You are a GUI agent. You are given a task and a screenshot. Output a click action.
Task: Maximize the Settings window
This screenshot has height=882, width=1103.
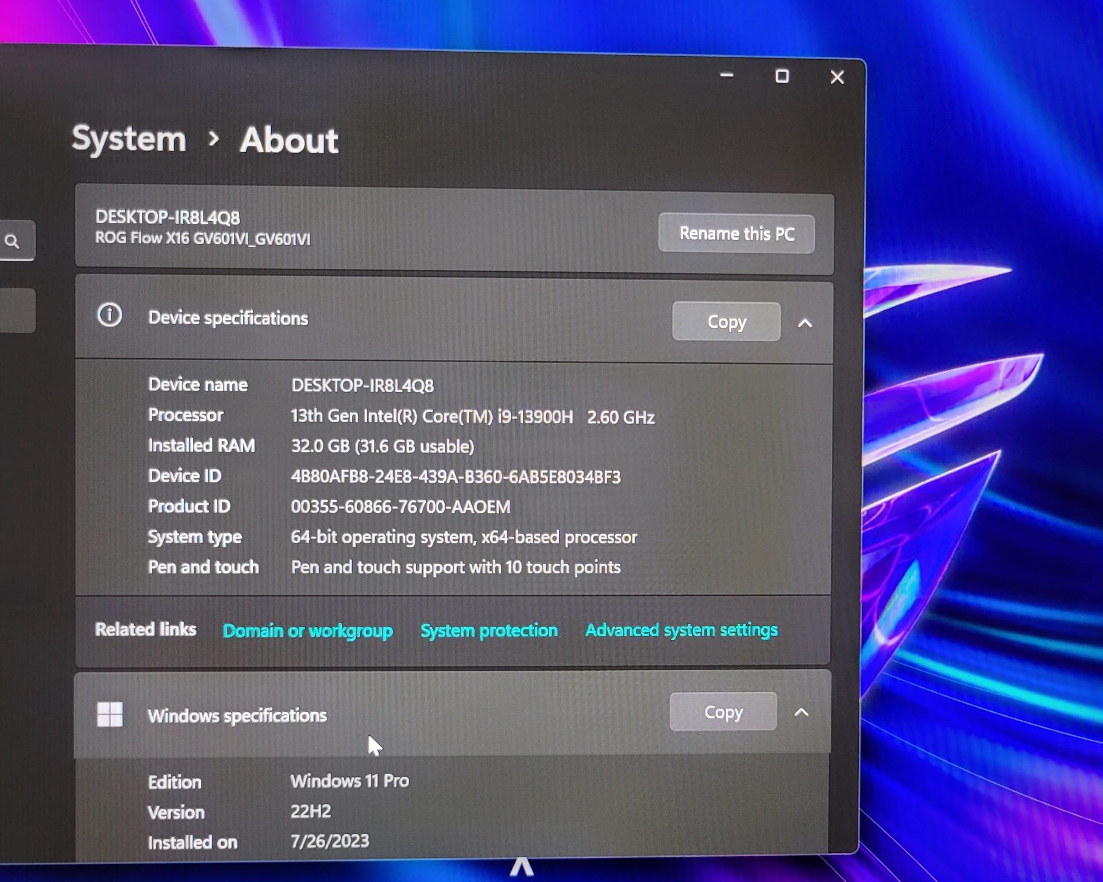782,76
